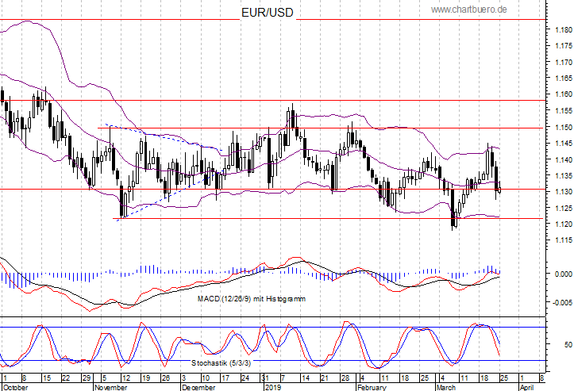Click the EUR/USD chart title
This screenshot has width=574, height=391.
coord(268,13)
